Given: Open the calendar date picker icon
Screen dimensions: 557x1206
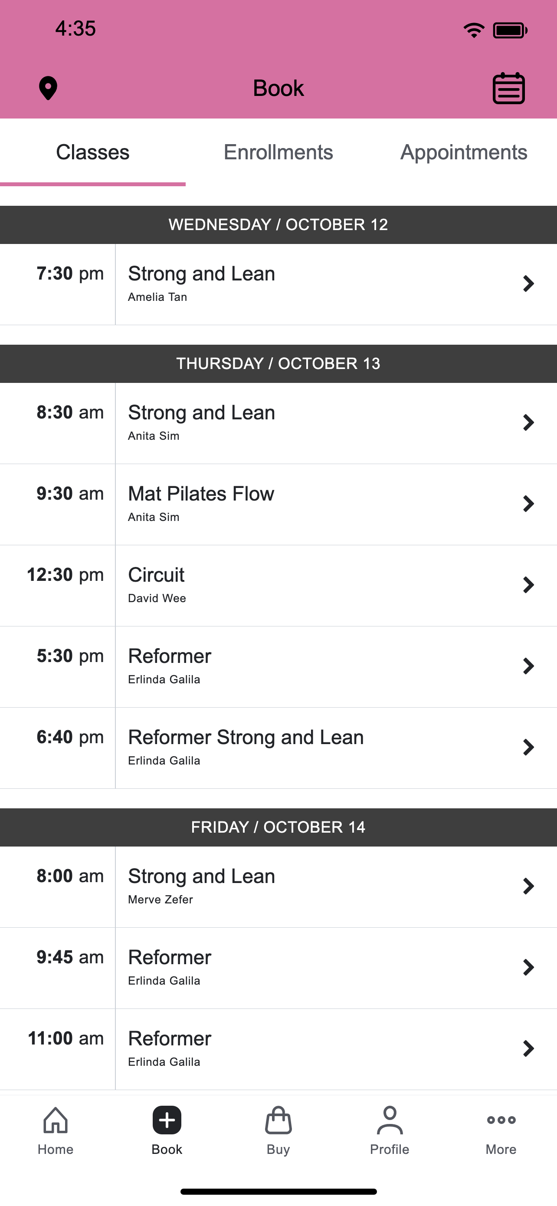Looking at the screenshot, I should (x=508, y=88).
